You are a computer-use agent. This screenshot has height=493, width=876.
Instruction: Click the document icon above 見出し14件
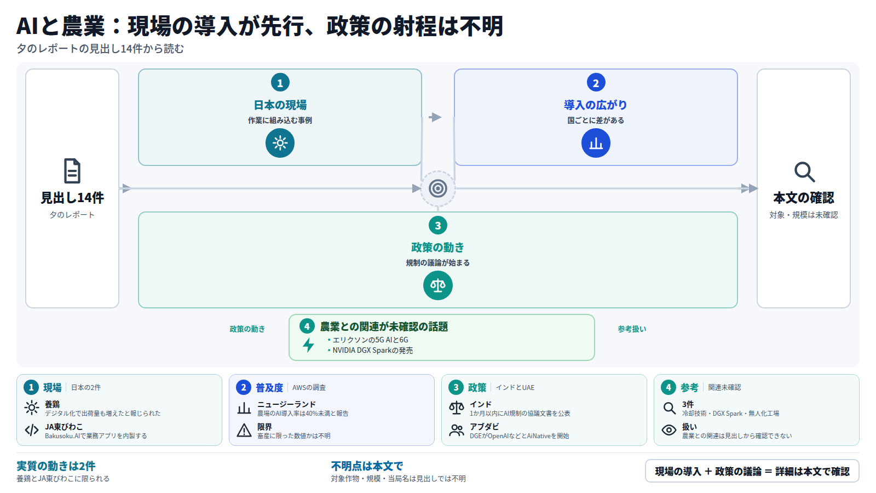[x=72, y=171]
